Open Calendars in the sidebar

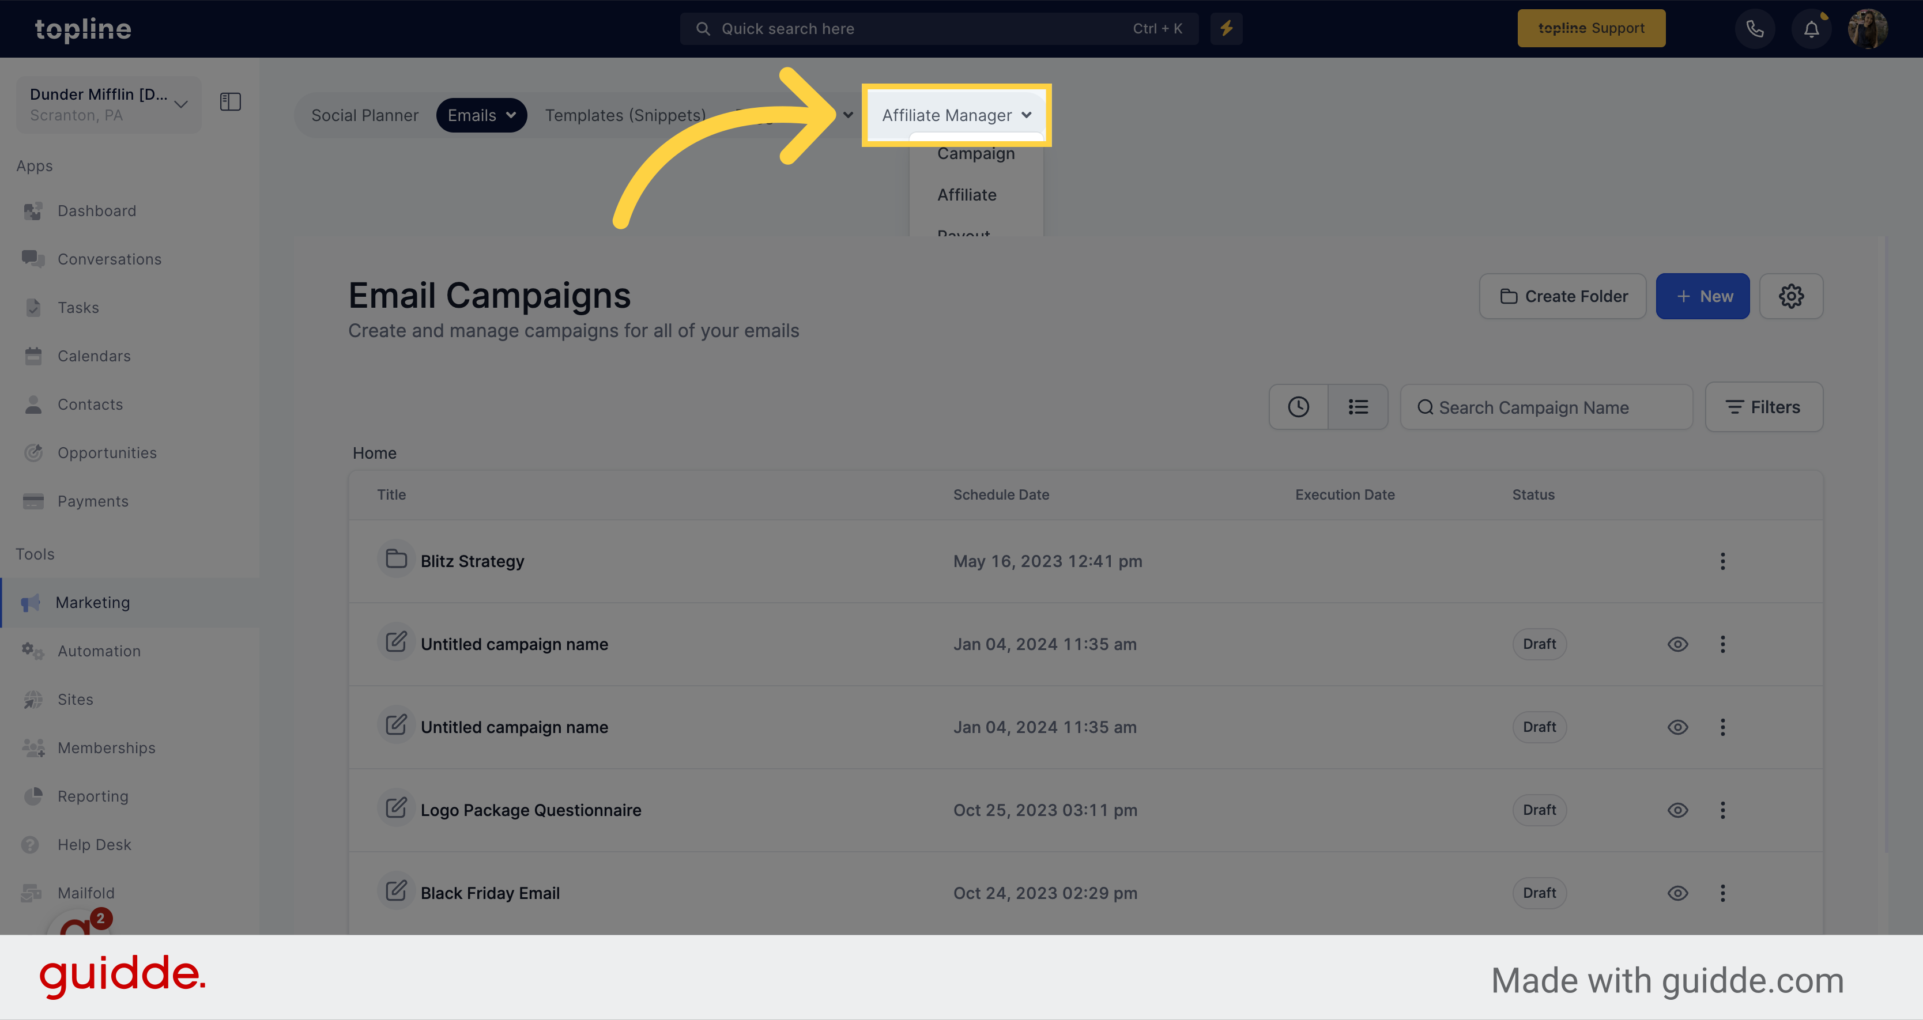[x=94, y=356]
